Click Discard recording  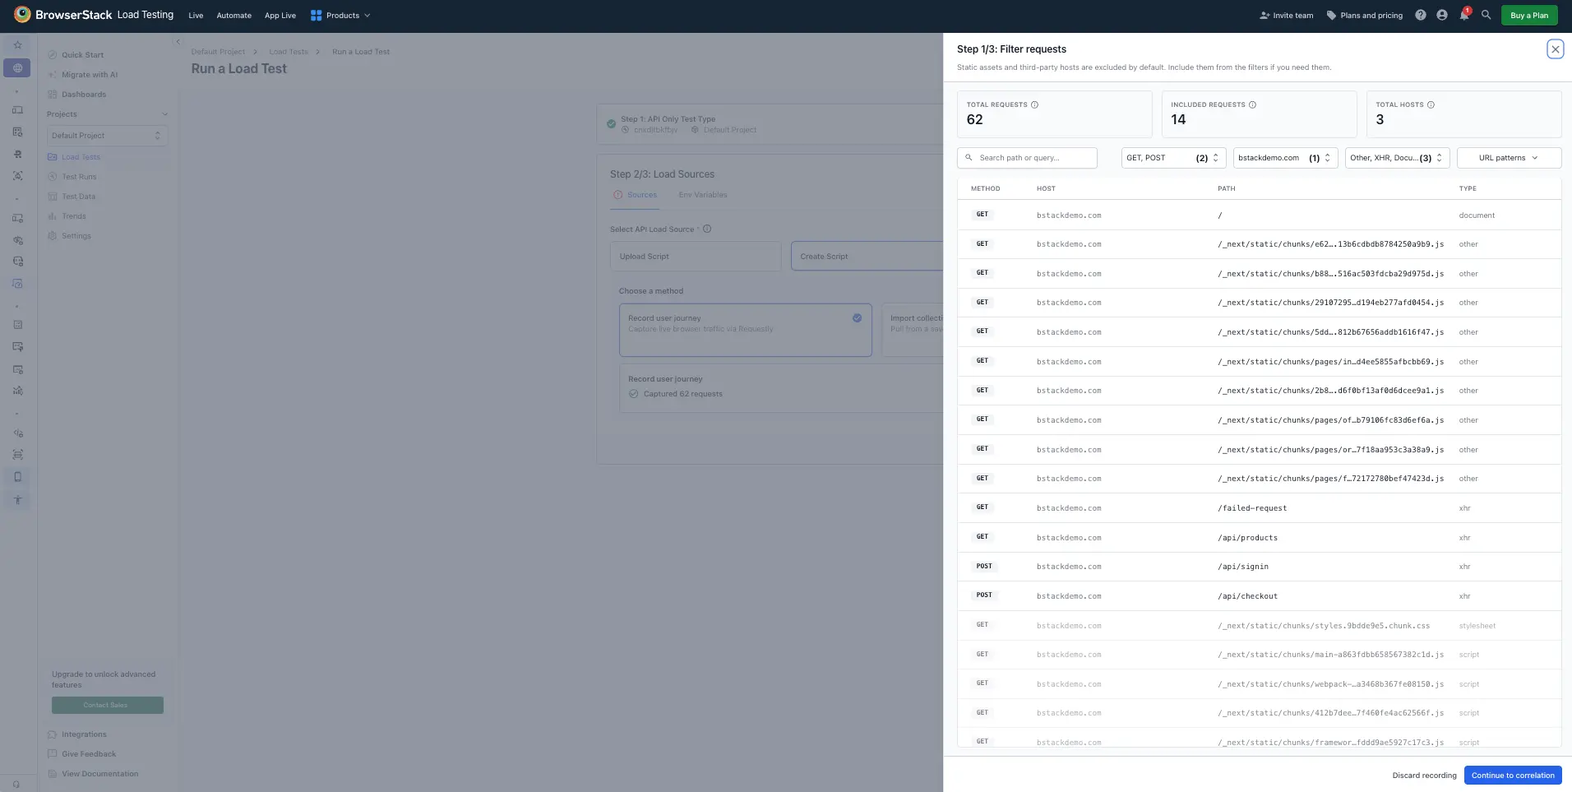click(1424, 776)
